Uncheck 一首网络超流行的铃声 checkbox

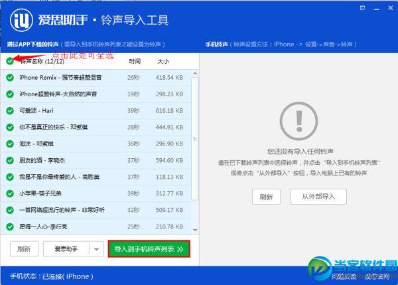pyautogui.click(x=10, y=210)
